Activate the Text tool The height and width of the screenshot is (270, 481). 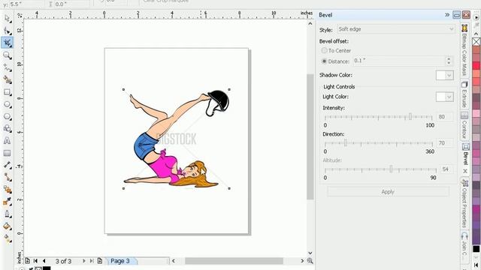click(x=7, y=141)
